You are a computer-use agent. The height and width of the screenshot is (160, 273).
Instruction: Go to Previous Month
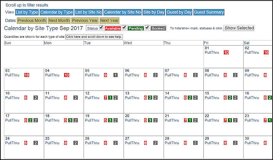32,21
